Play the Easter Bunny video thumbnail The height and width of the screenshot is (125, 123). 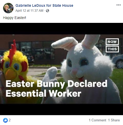tap(61, 69)
